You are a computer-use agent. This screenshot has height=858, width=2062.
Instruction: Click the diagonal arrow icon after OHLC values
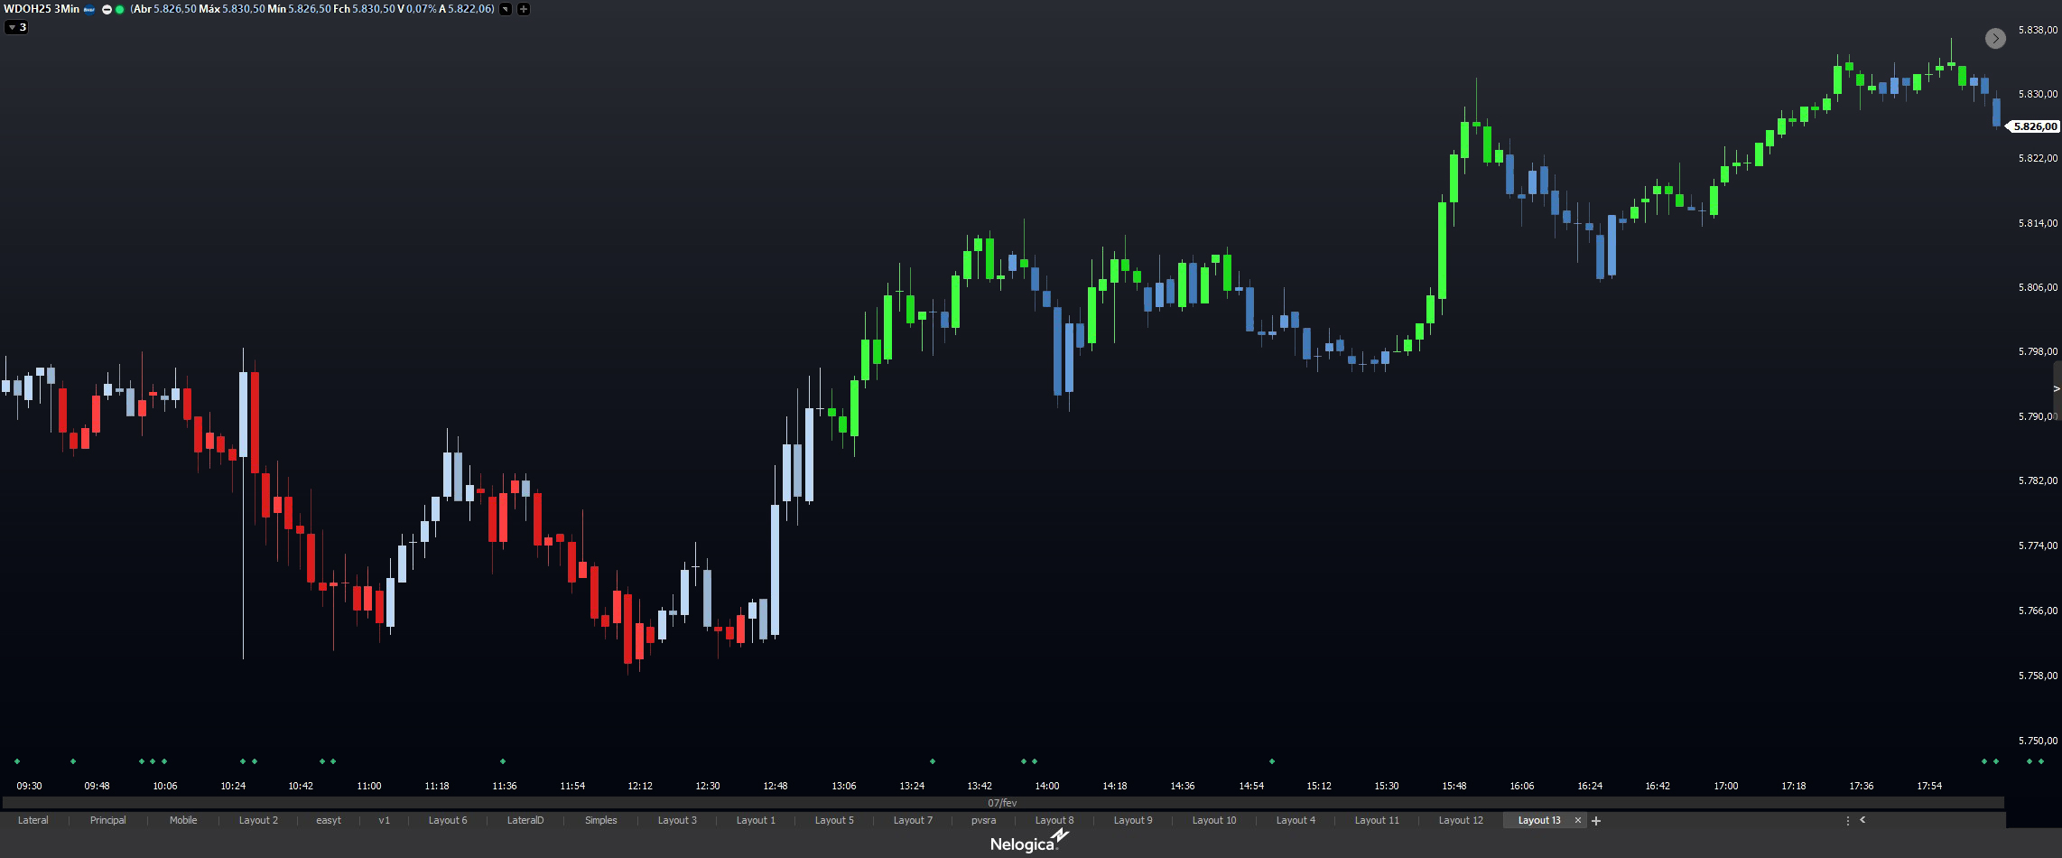click(506, 9)
